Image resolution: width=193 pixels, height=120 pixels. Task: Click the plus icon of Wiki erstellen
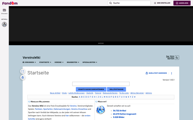[x=155, y=3]
